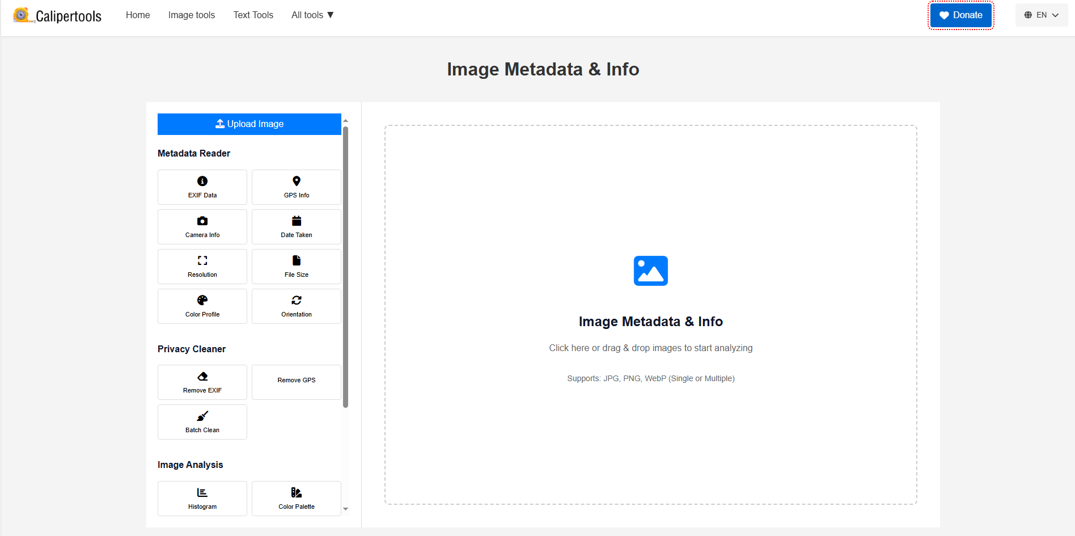Click the drag and drop upload area
The height and width of the screenshot is (536, 1075).
click(650, 315)
